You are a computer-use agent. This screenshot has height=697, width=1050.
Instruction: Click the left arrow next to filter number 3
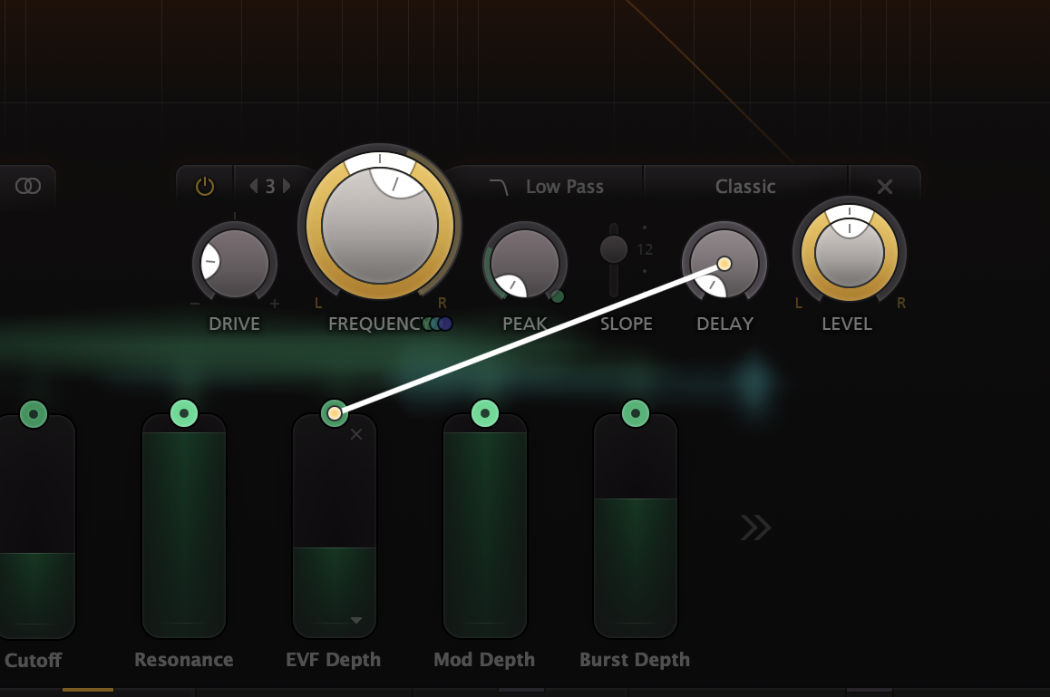pyautogui.click(x=255, y=185)
